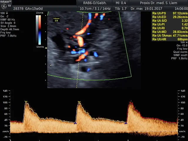Click the Re Ut-PI value
188x141 pixels.
click(184, 24)
